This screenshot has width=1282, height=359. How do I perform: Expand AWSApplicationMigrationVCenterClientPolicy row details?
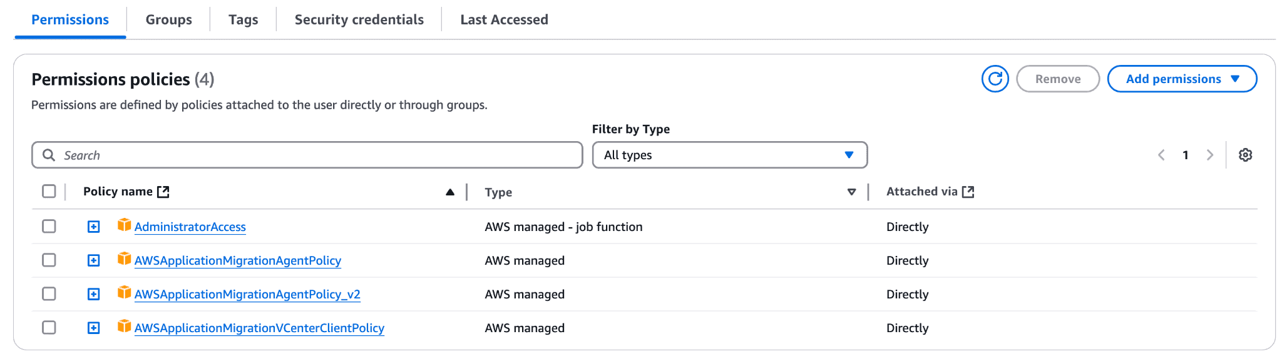coord(93,328)
